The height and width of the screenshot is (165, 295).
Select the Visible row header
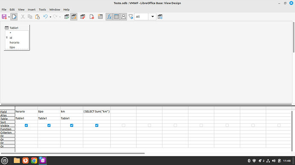click(x=8, y=126)
